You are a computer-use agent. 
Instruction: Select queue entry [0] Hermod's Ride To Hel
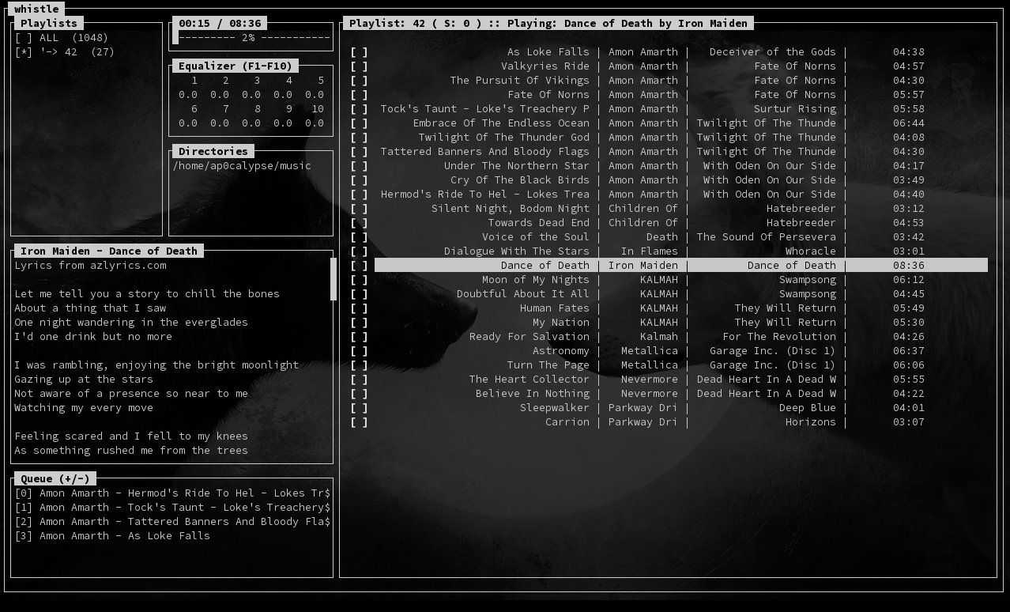pos(172,493)
